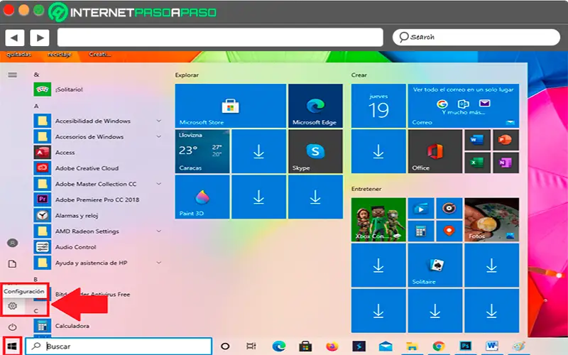
Task: Launch Firefox from the taskbar
Action: 332,346
